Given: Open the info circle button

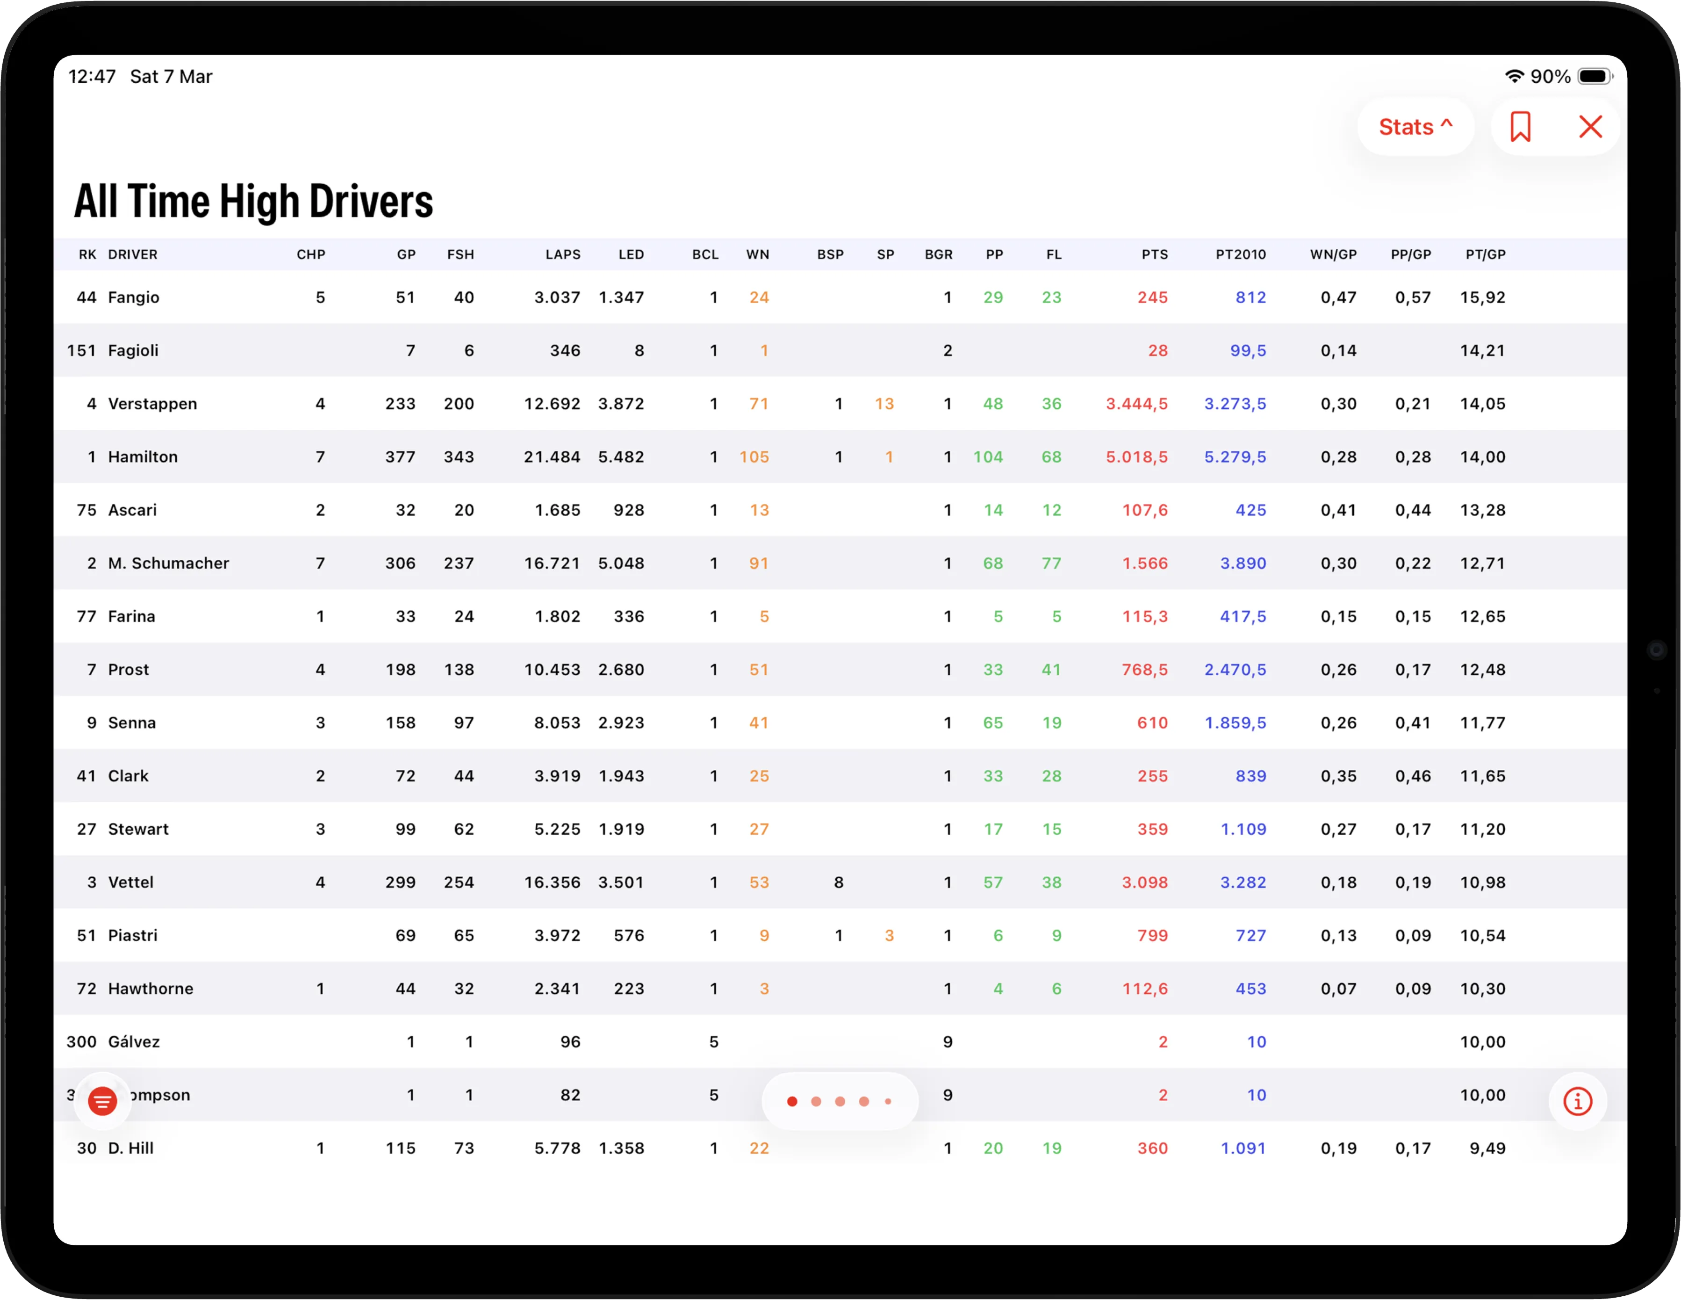Looking at the screenshot, I should click(1577, 1100).
